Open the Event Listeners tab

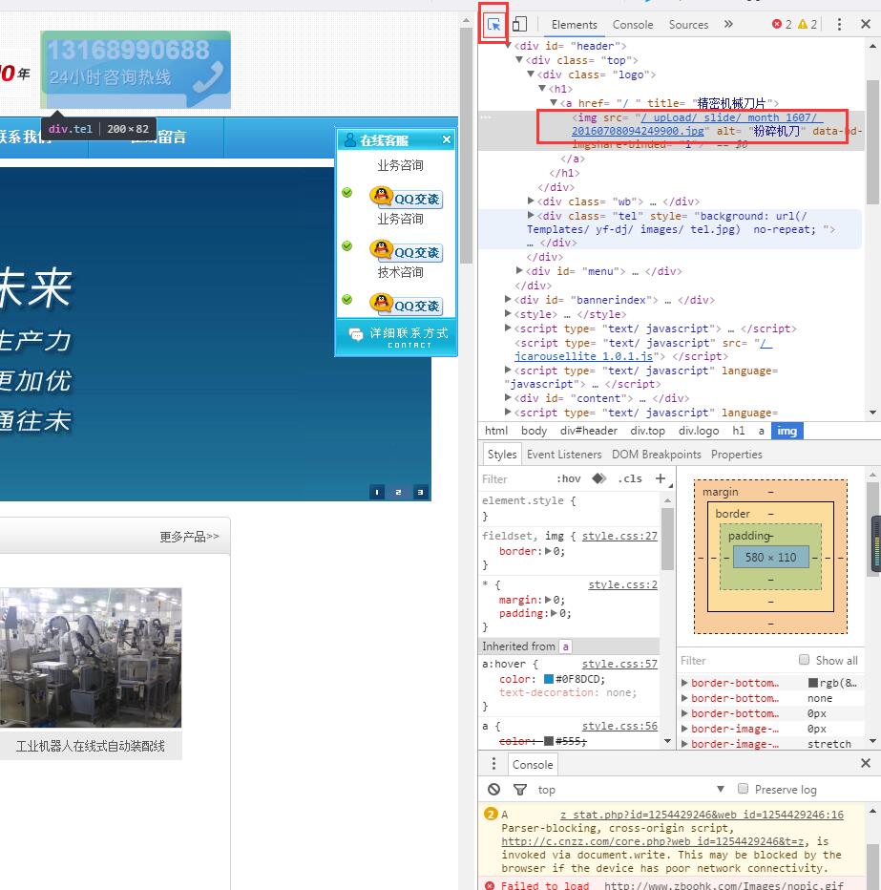point(564,455)
